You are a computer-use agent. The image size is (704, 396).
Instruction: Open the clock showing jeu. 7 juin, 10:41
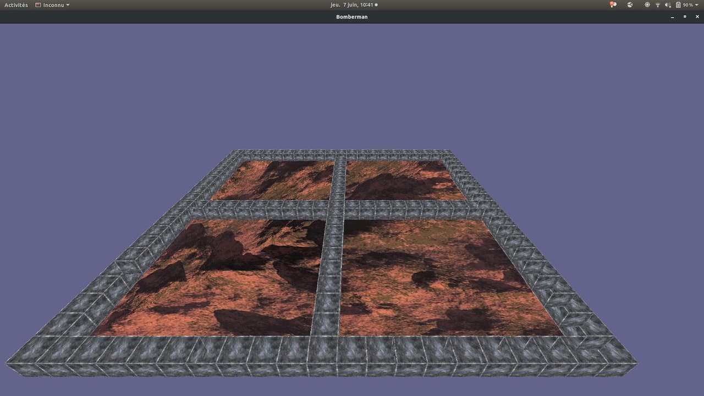pyautogui.click(x=352, y=5)
